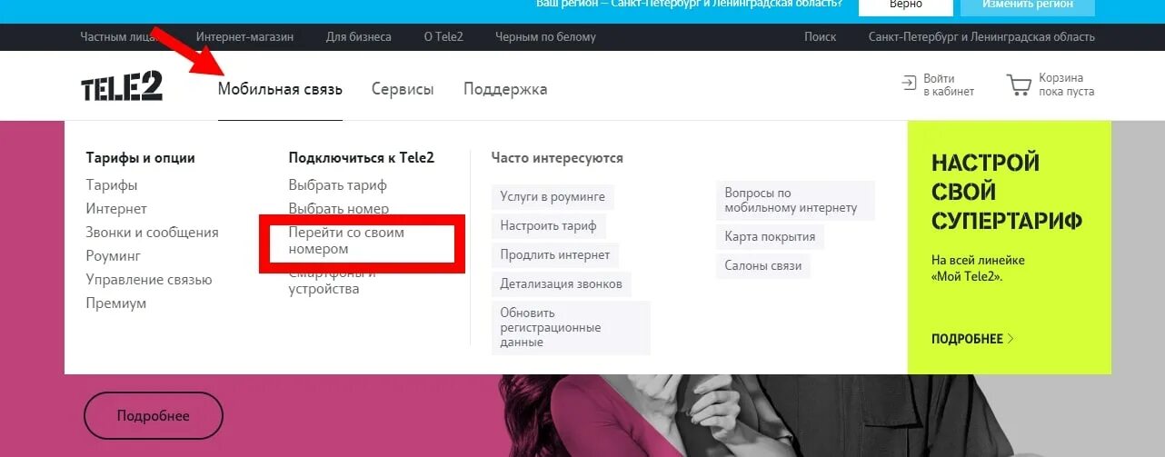Open Интернет-магазин in top bar
Image resolution: width=1165 pixels, height=457 pixels.
(x=245, y=37)
